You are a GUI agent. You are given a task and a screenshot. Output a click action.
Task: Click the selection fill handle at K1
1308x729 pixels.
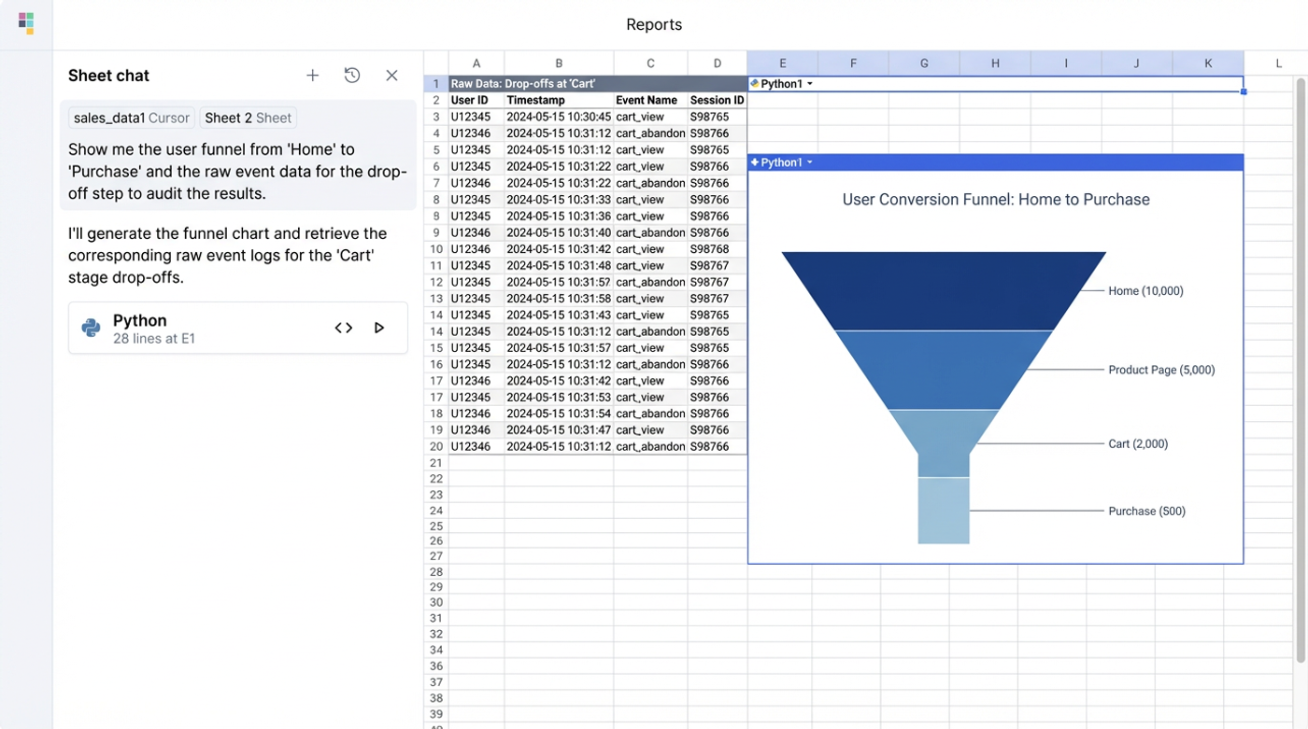pyautogui.click(x=1244, y=91)
